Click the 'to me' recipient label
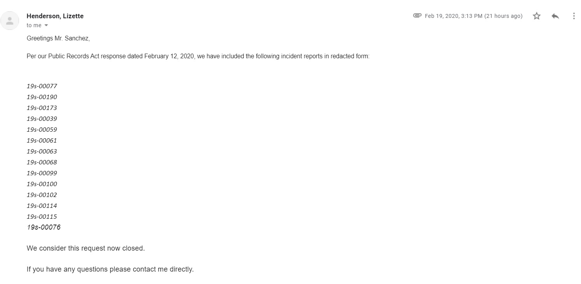581x284 pixels. [x=34, y=26]
